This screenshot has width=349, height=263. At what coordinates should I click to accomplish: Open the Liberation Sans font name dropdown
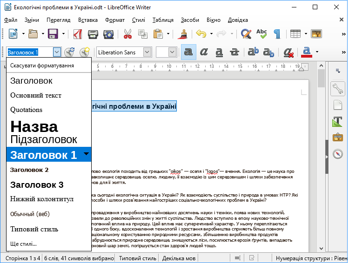click(x=147, y=52)
